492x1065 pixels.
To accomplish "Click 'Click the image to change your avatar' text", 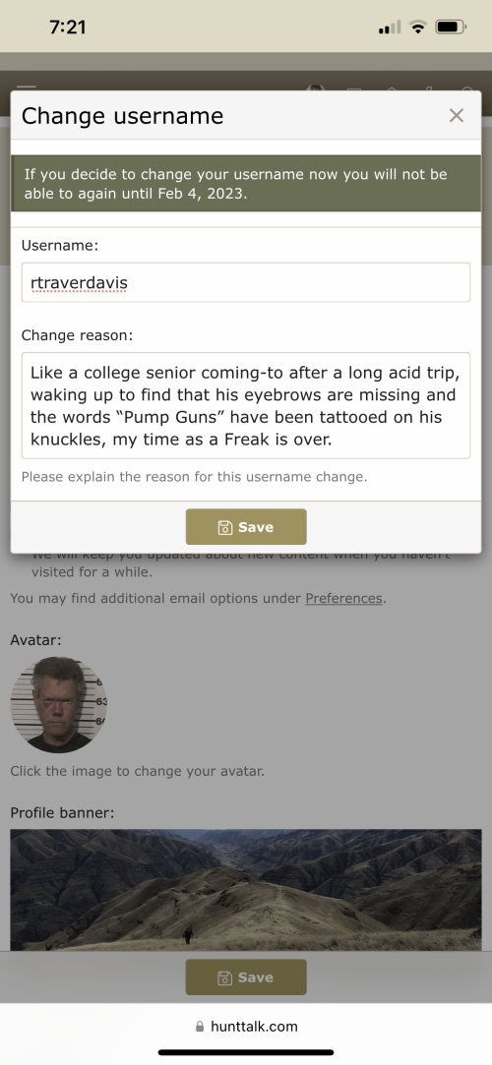I will click(x=138, y=772).
